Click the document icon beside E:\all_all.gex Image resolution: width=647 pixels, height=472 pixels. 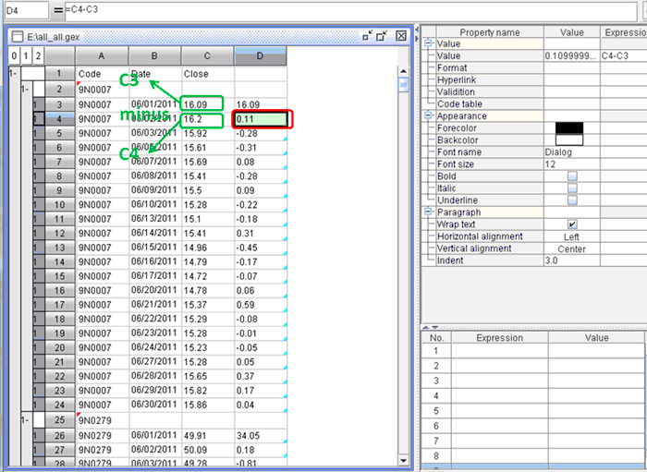coord(16,36)
